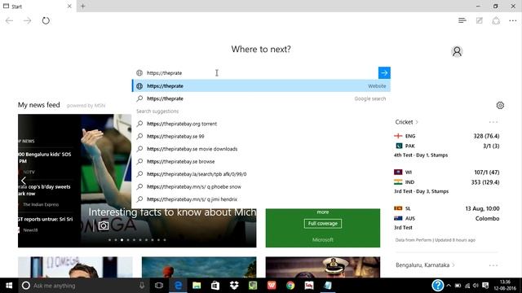Open the Action Center notifications icon

(x=485, y=286)
